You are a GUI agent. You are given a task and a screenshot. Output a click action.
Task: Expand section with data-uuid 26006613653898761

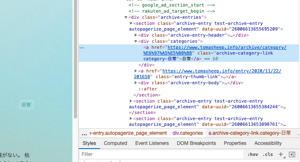[x=131, y=118]
